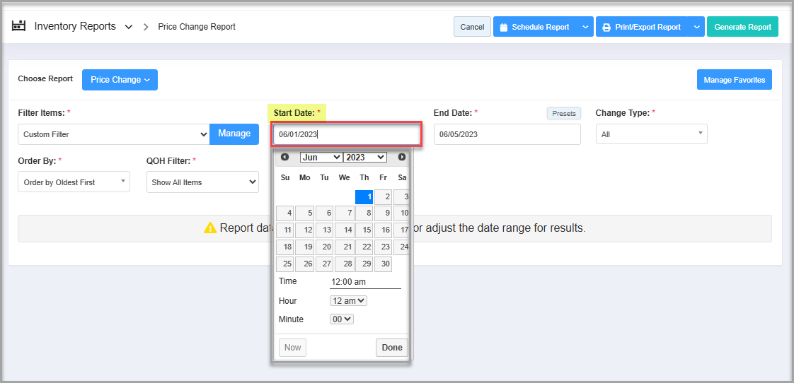Open the Manage Favorites panel

[734, 80]
